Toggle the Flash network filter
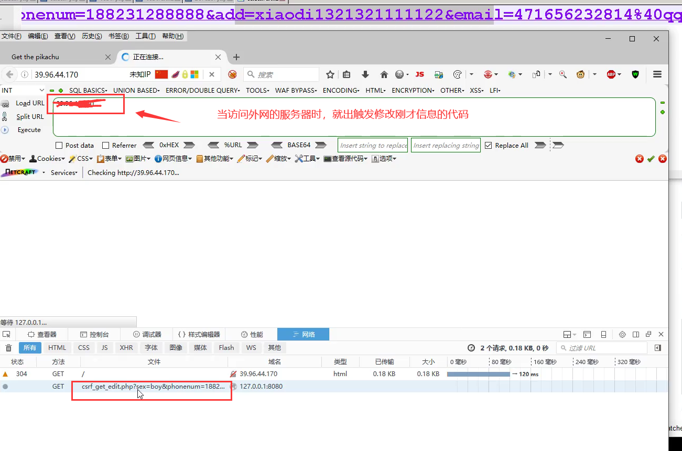 (x=226, y=348)
